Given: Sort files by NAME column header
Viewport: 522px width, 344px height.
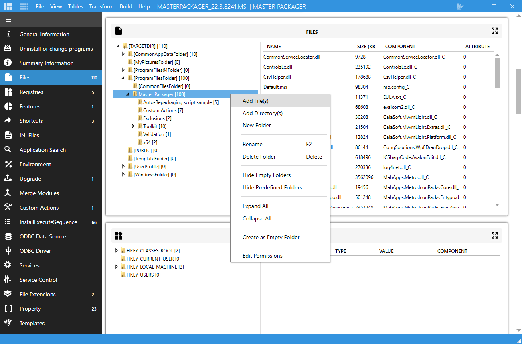Looking at the screenshot, I should (308, 46).
